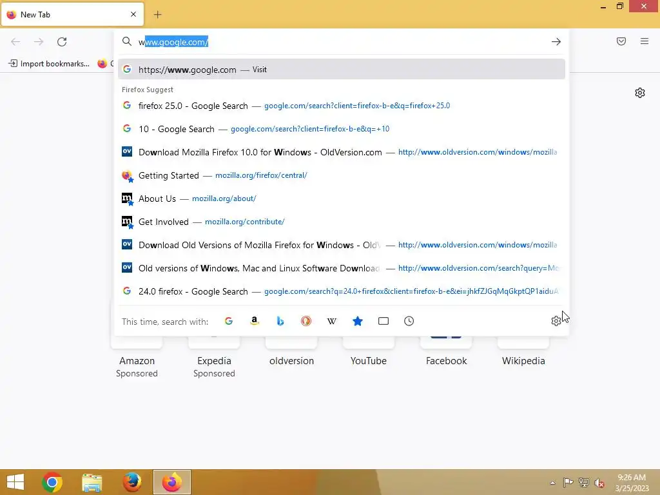Viewport: 660px width, 495px height.
Task: Go forward one page
Action: point(39,42)
